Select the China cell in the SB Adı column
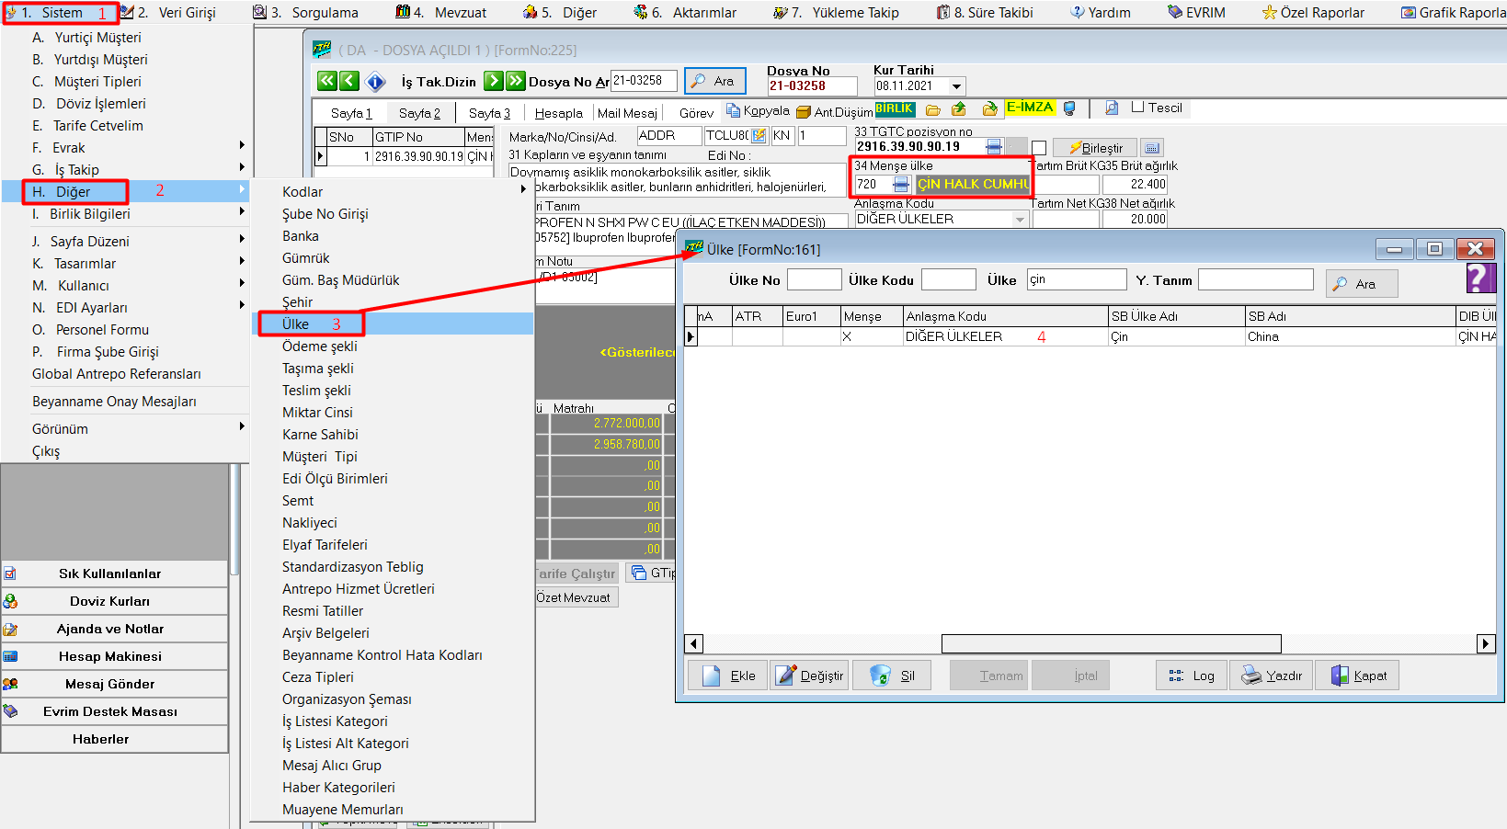The width and height of the screenshot is (1507, 829). [x=1349, y=336]
